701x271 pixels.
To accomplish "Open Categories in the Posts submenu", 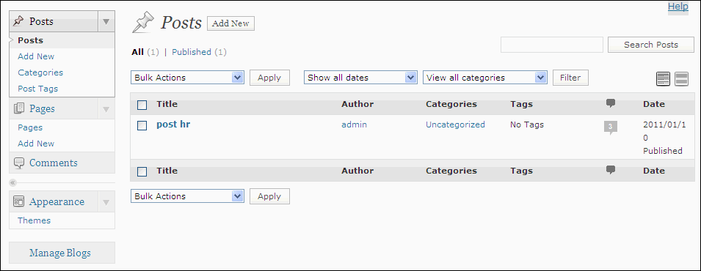I will point(40,73).
